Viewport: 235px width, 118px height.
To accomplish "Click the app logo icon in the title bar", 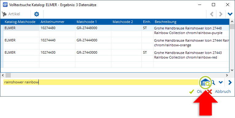I will point(5,5).
